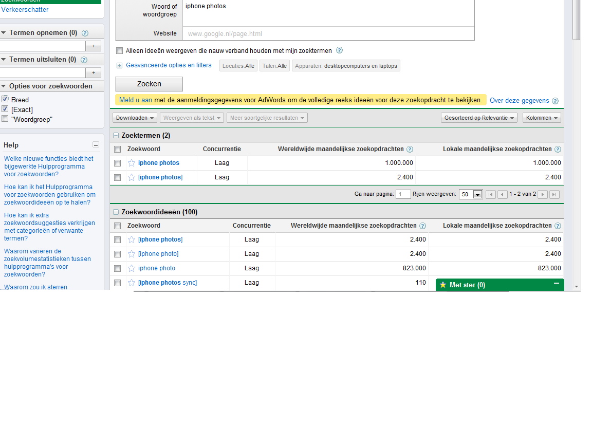Click the page vertical scrollbar thumb

pyautogui.click(x=576, y=20)
